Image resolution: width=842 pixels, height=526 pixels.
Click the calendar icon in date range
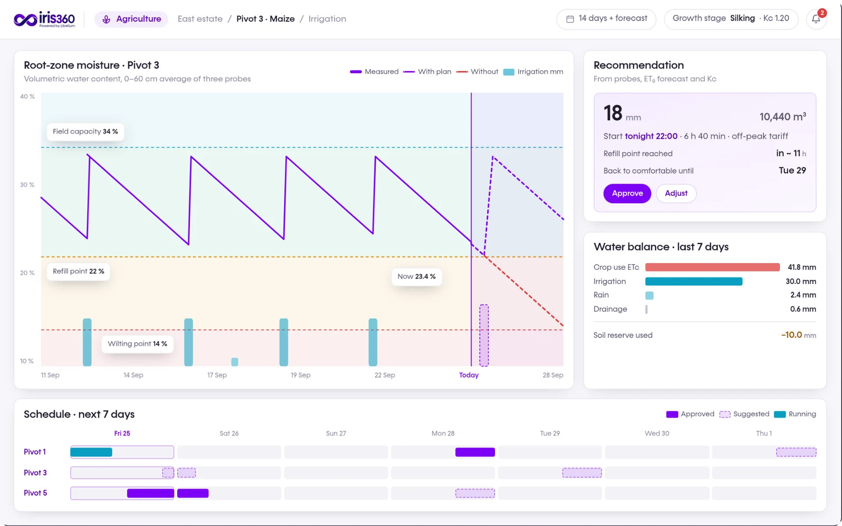coord(570,19)
